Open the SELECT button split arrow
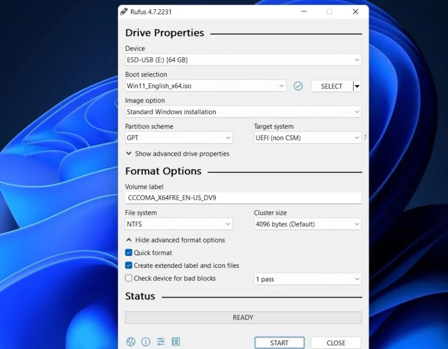Screen dimensions: 448x349 (x=357, y=86)
